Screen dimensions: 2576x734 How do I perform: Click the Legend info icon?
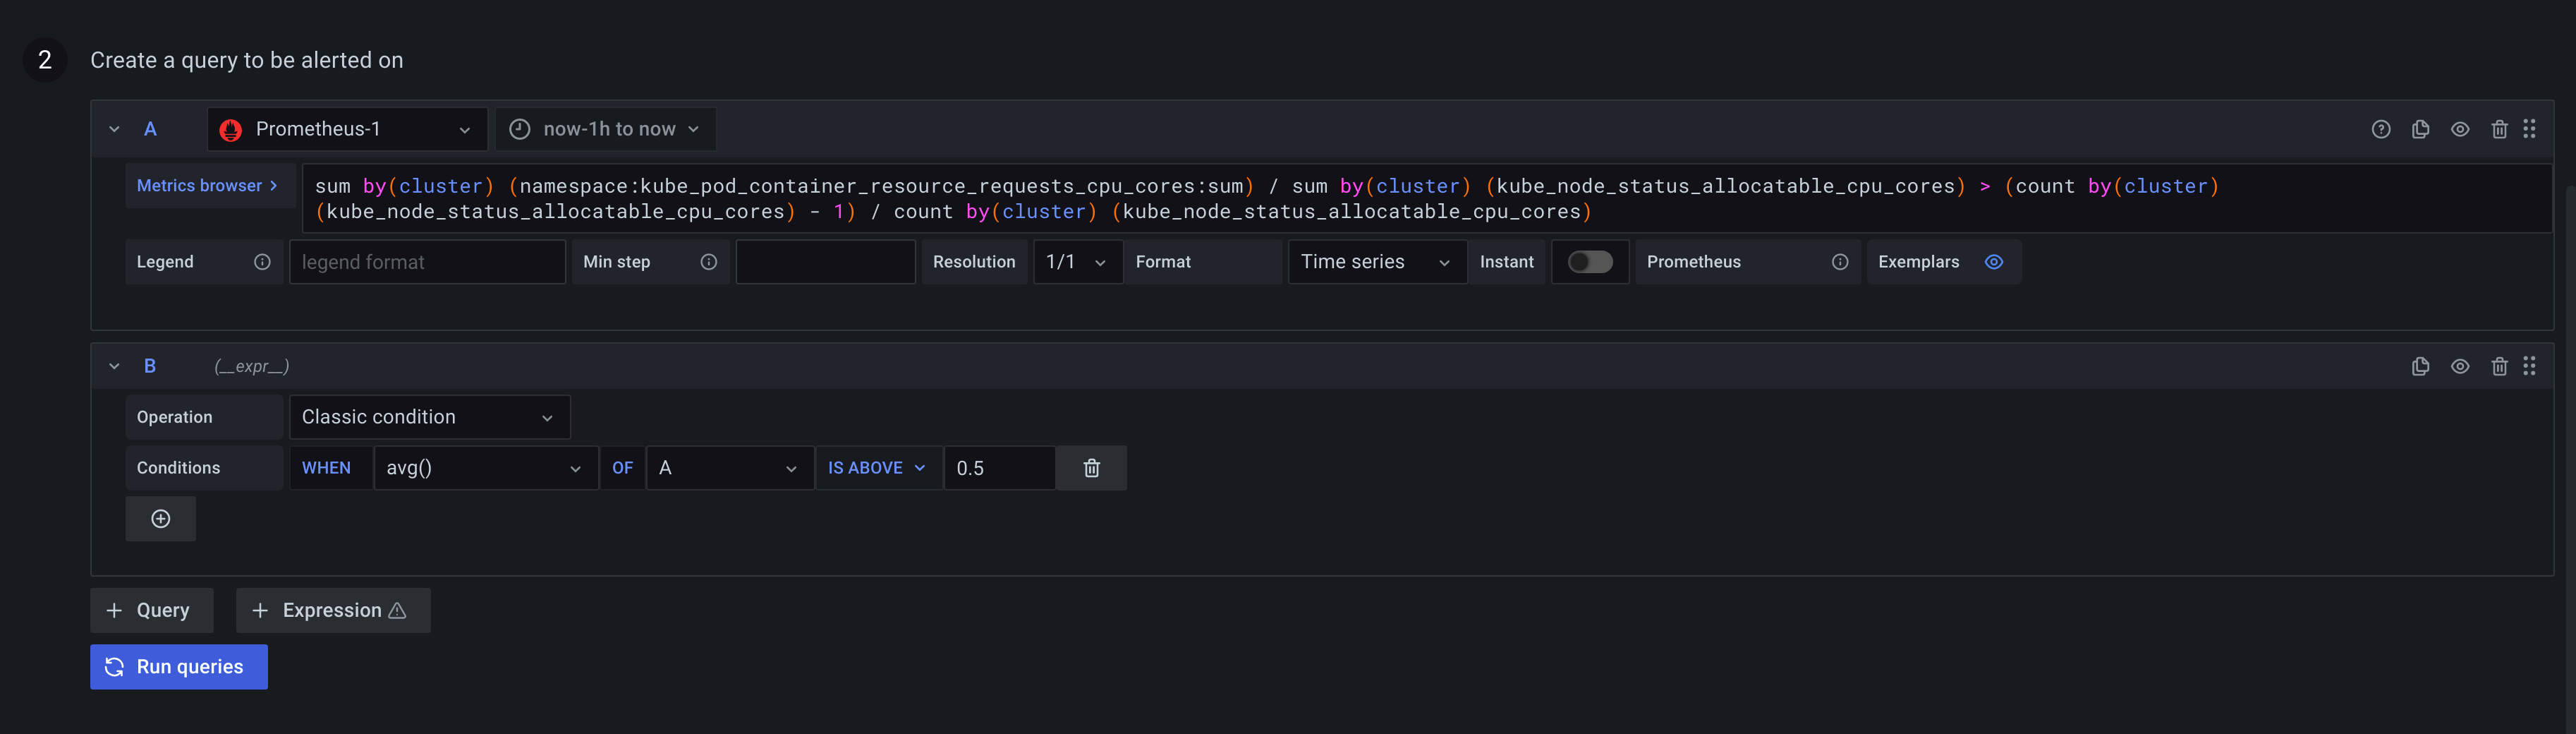tap(261, 261)
